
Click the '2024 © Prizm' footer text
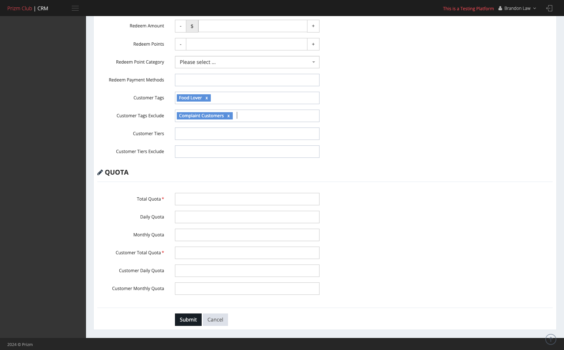[x=20, y=345]
